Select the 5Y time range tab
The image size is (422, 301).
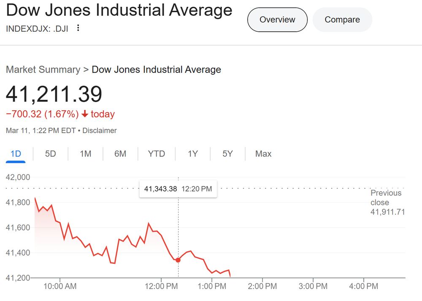coord(227,154)
